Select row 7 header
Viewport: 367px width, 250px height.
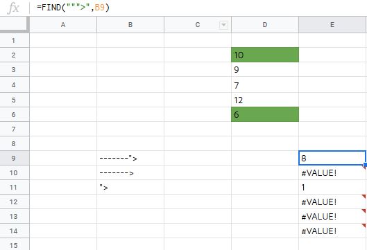[14, 129]
